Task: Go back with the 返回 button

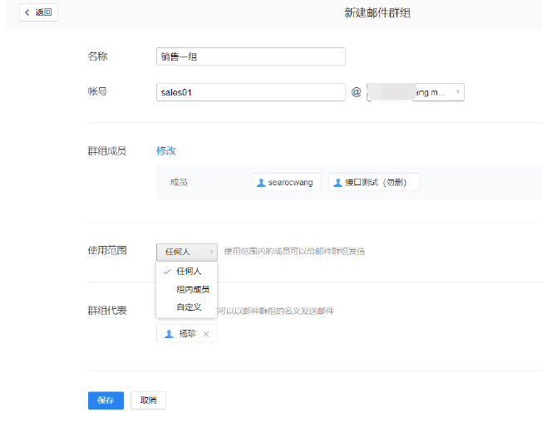Action: pyautogui.click(x=38, y=12)
